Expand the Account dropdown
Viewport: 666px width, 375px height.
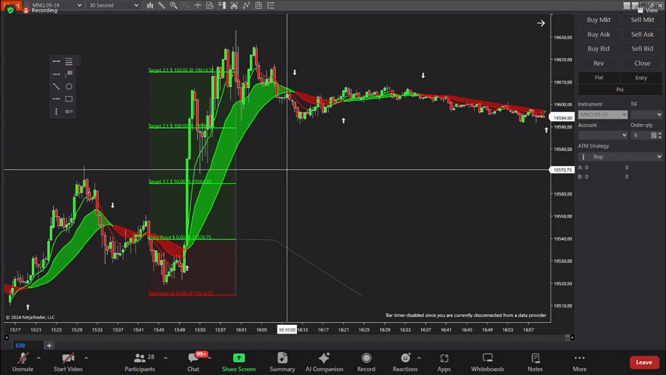pyautogui.click(x=603, y=135)
